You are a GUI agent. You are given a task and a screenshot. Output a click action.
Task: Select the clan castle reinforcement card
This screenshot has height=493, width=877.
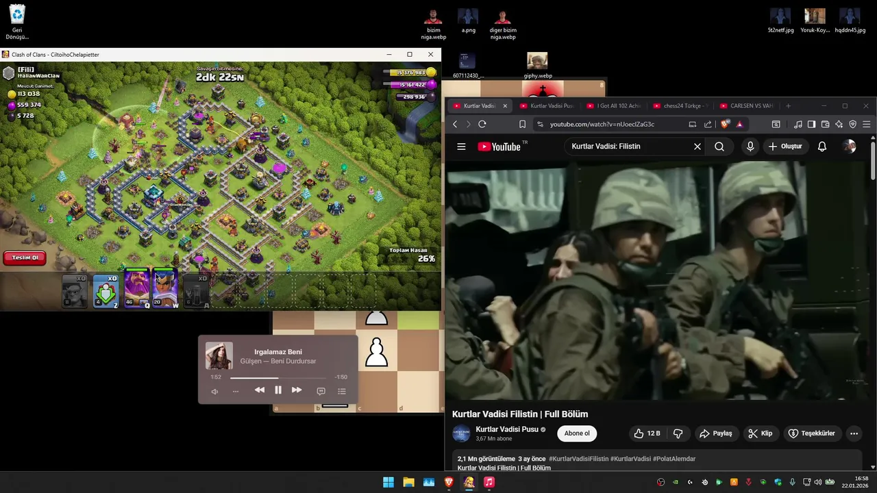106,290
